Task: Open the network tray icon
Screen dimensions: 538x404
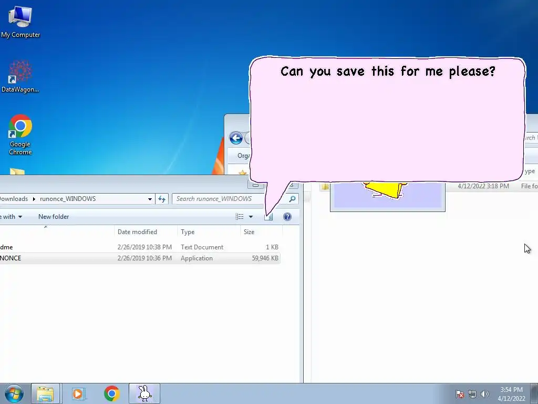Action: (472, 394)
